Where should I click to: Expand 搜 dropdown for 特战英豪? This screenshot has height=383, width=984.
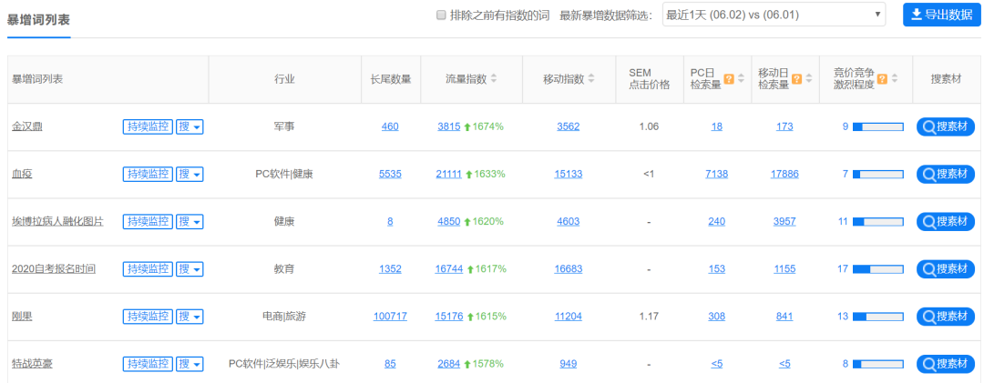click(190, 364)
